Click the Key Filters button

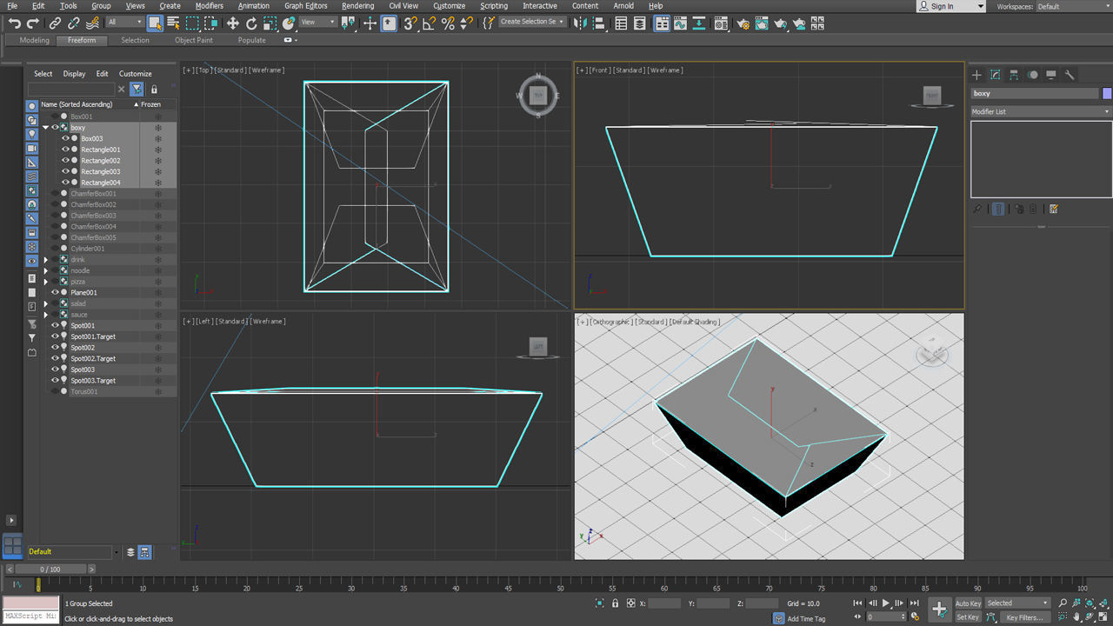pyautogui.click(x=1025, y=617)
